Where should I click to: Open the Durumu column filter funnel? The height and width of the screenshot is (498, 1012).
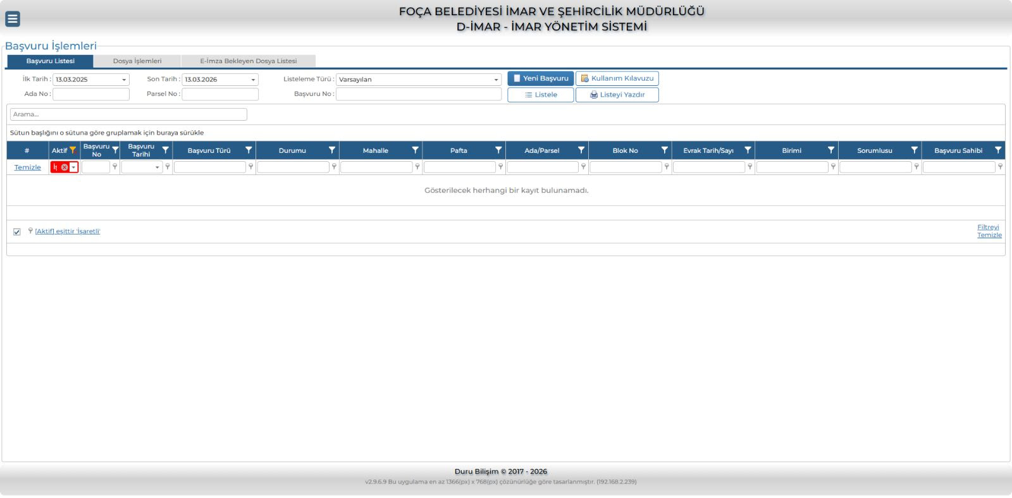[332, 150]
